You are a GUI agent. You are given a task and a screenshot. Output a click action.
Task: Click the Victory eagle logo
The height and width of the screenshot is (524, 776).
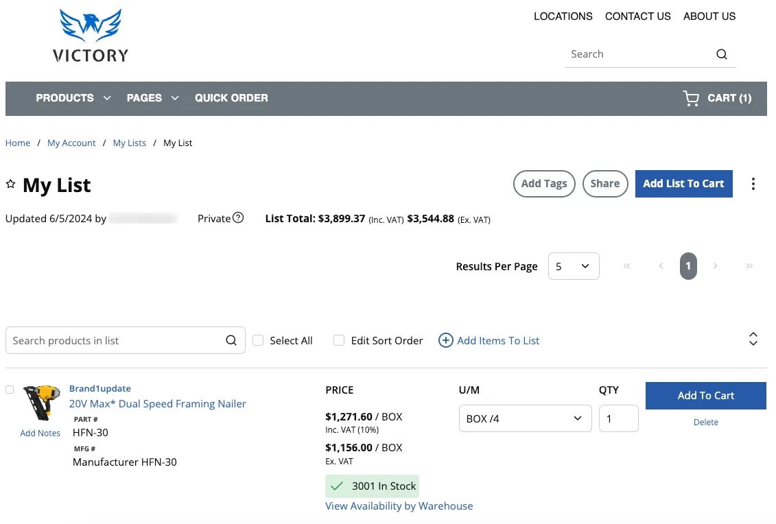point(91,36)
